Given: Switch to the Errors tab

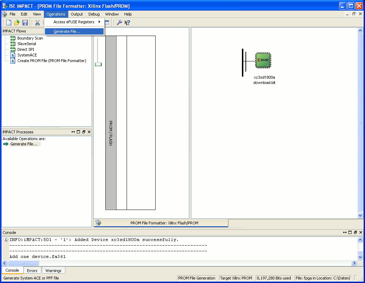Looking at the screenshot, I should pyautogui.click(x=32, y=270).
